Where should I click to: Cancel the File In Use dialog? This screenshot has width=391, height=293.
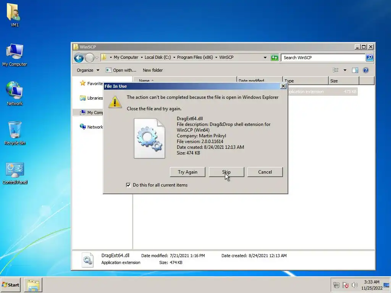[x=265, y=172]
